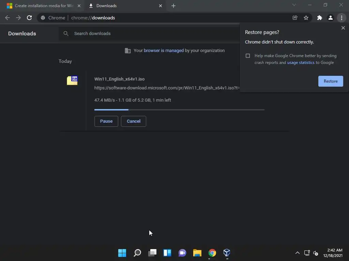
Task: Show hidden tray icons chevron
Action: (297, 253)
